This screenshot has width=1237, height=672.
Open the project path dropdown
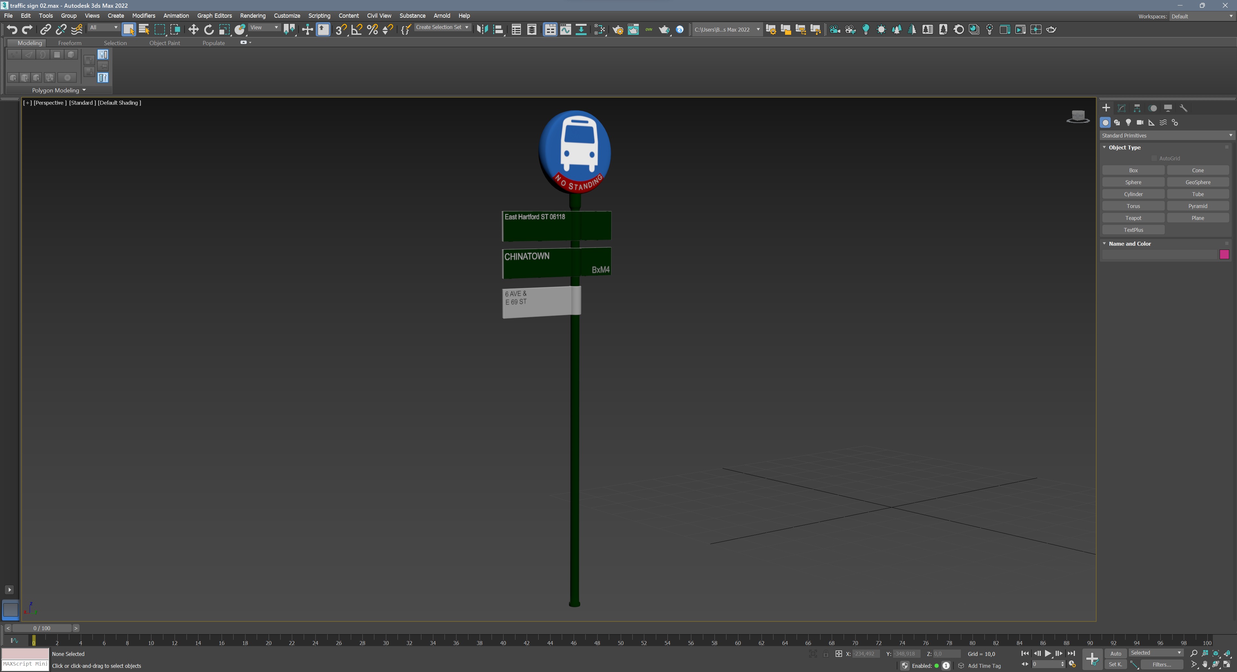click(x=727, y=29)
